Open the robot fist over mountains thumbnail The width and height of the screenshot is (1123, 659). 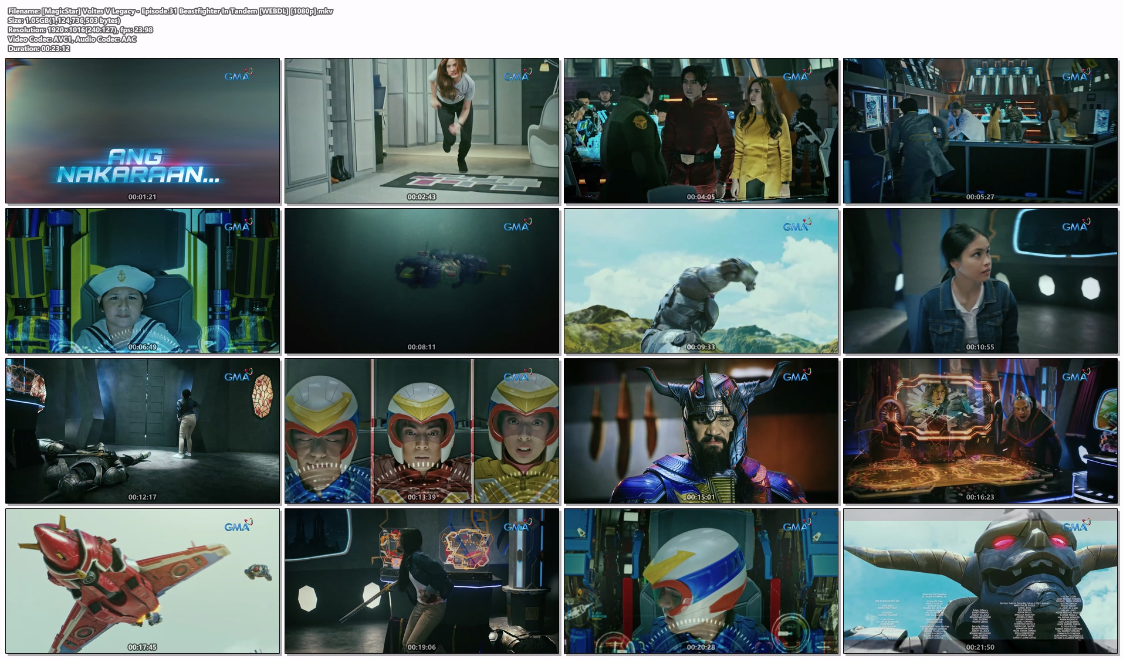pos(701,280)
